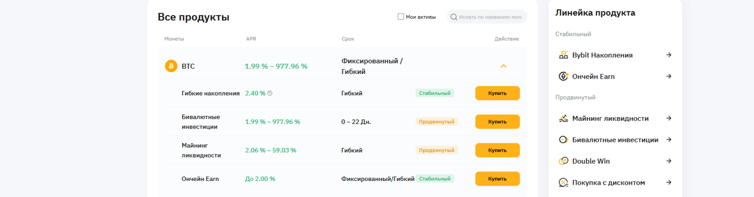Collapse the BTC product row chevron

coord(503,66)
